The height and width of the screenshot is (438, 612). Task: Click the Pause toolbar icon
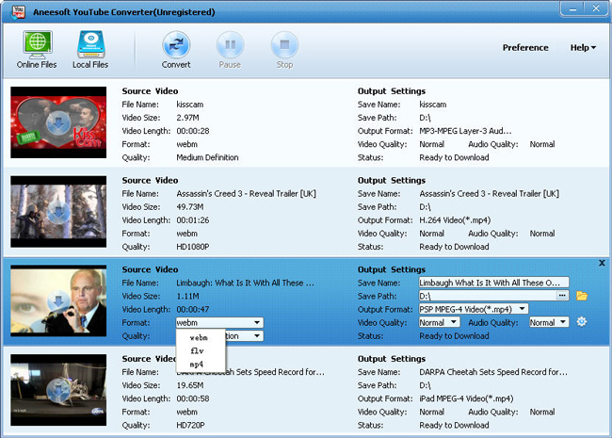(230, 50)
